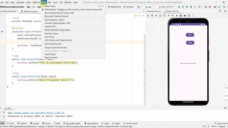Click the emulator Overview square icon
228x128 pixels.
(x=177, y=16)
